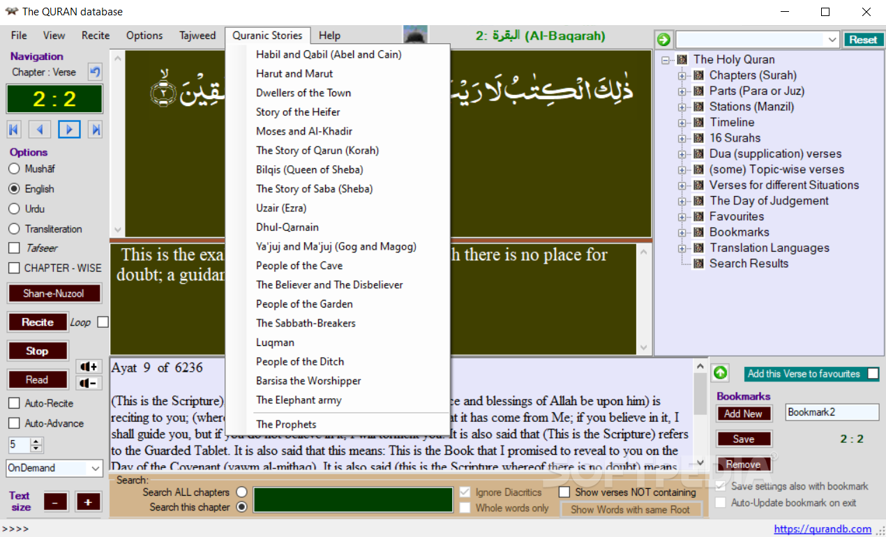Click the Bookmark2 name field
The image size is (886, 537).
[832, 412]
